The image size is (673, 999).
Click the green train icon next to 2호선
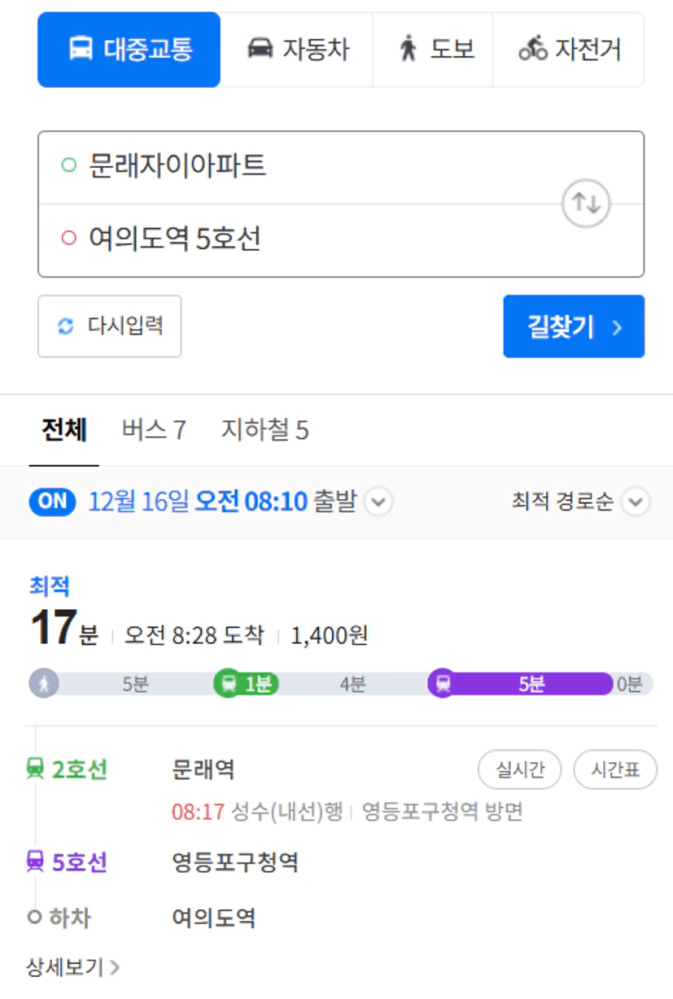coord(35,769)
